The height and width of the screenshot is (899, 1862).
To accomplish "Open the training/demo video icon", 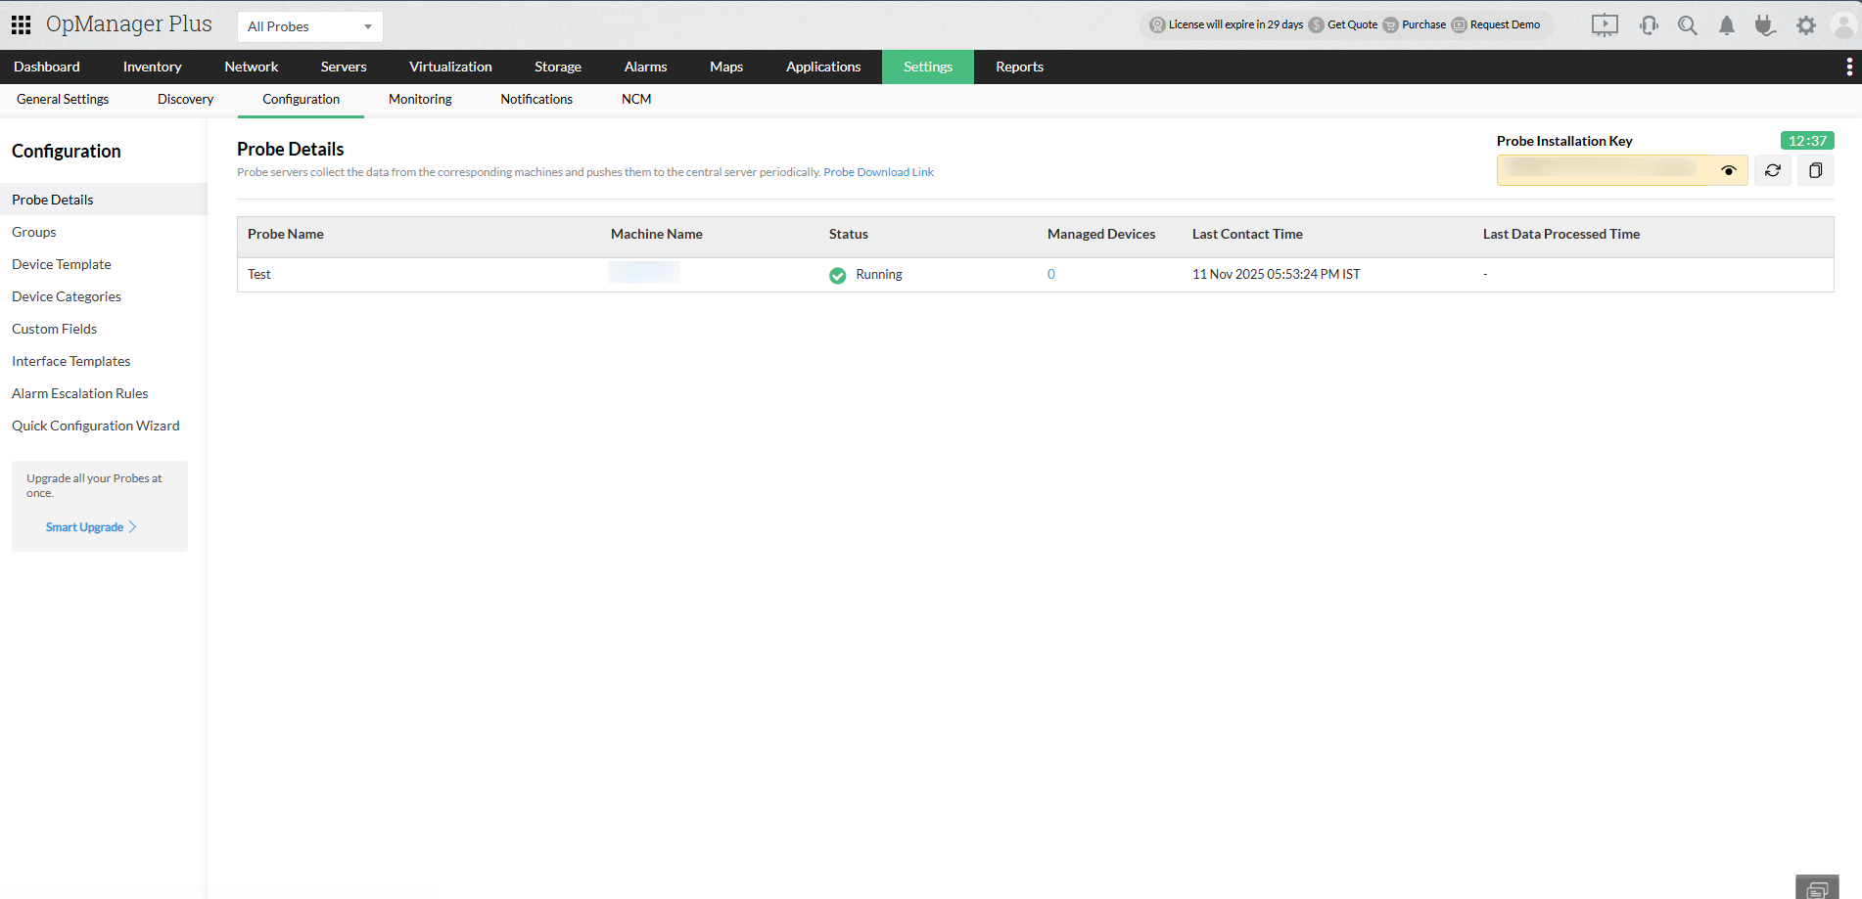I will (1605, 24).
